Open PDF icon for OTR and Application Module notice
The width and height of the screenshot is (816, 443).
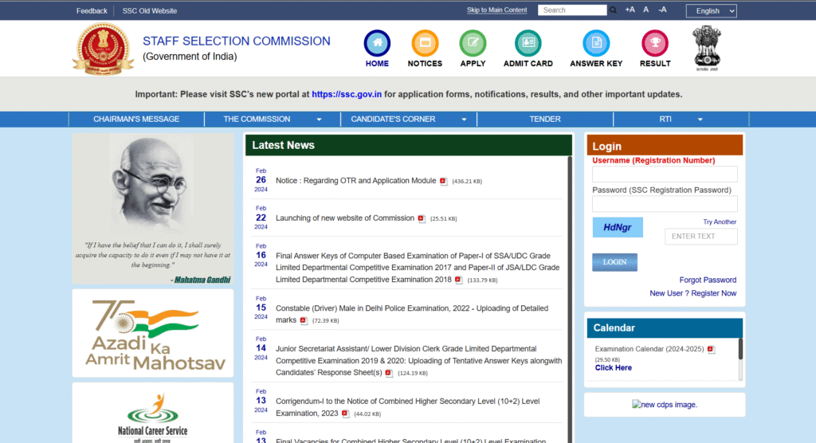click(x=443, y=181)
